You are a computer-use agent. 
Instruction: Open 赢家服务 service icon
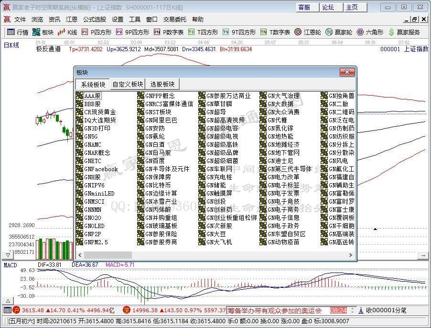pos(404,32)
